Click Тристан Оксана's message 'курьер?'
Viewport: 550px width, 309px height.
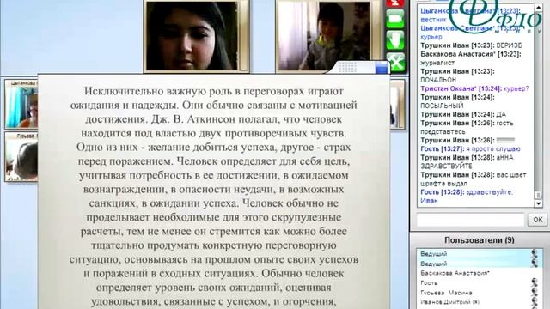pos(516,88)
